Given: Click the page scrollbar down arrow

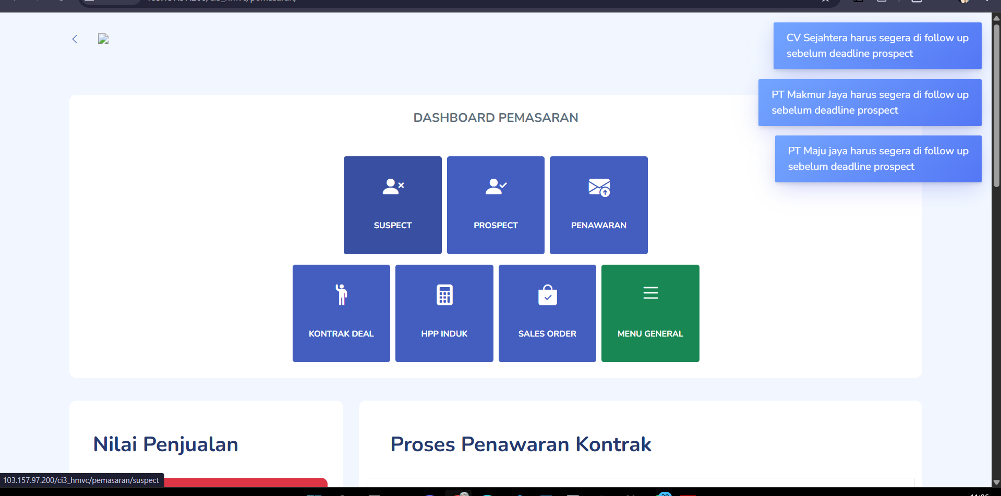Looking at the screenshot, I should tap(996, 482).
